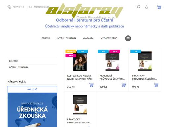
Task: Click the Alstaray logo
Action: 84,11
